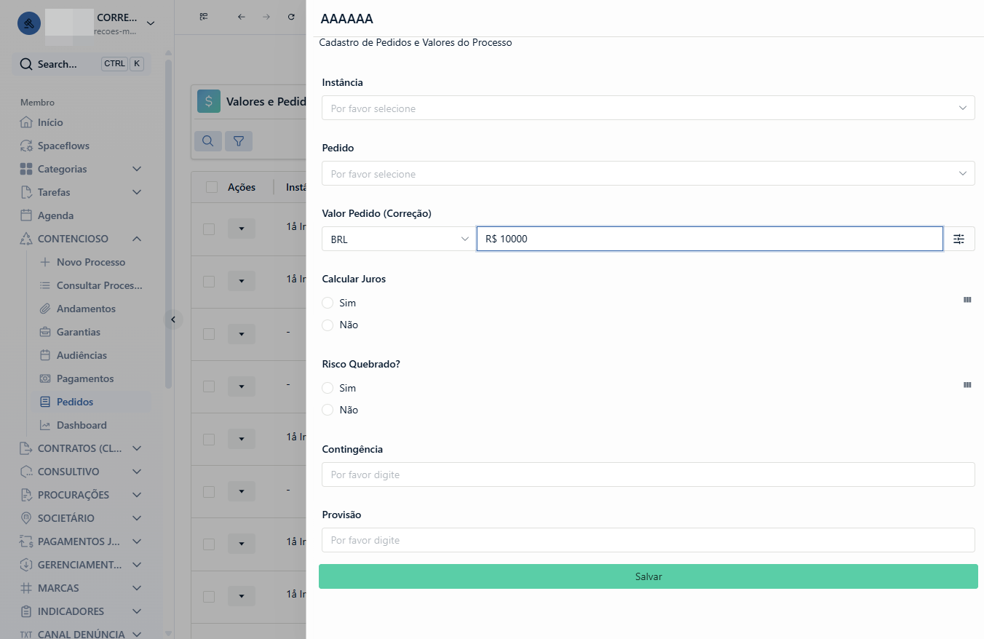Viewport: 984px width, 639px height.
Task: Open value settings sliders icon beside amount
Action: pyautogui.click(x=959, y=239)
